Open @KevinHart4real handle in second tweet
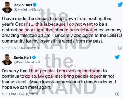 (27, 62)
